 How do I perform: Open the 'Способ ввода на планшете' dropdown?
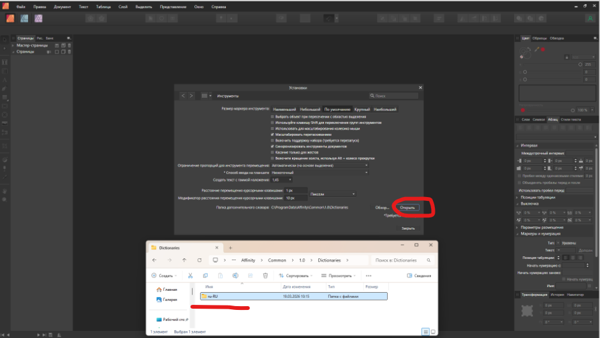[x=320, y=173]
